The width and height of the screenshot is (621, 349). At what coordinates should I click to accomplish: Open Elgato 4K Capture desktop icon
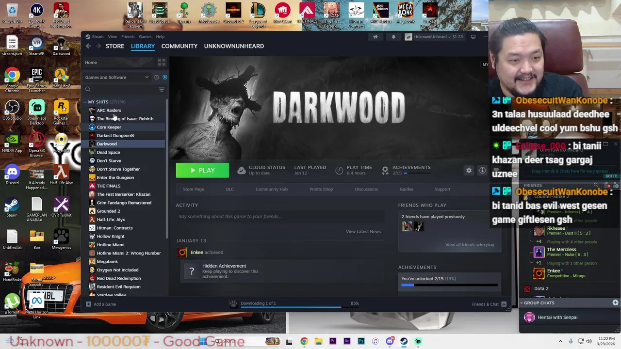point(36,16)
